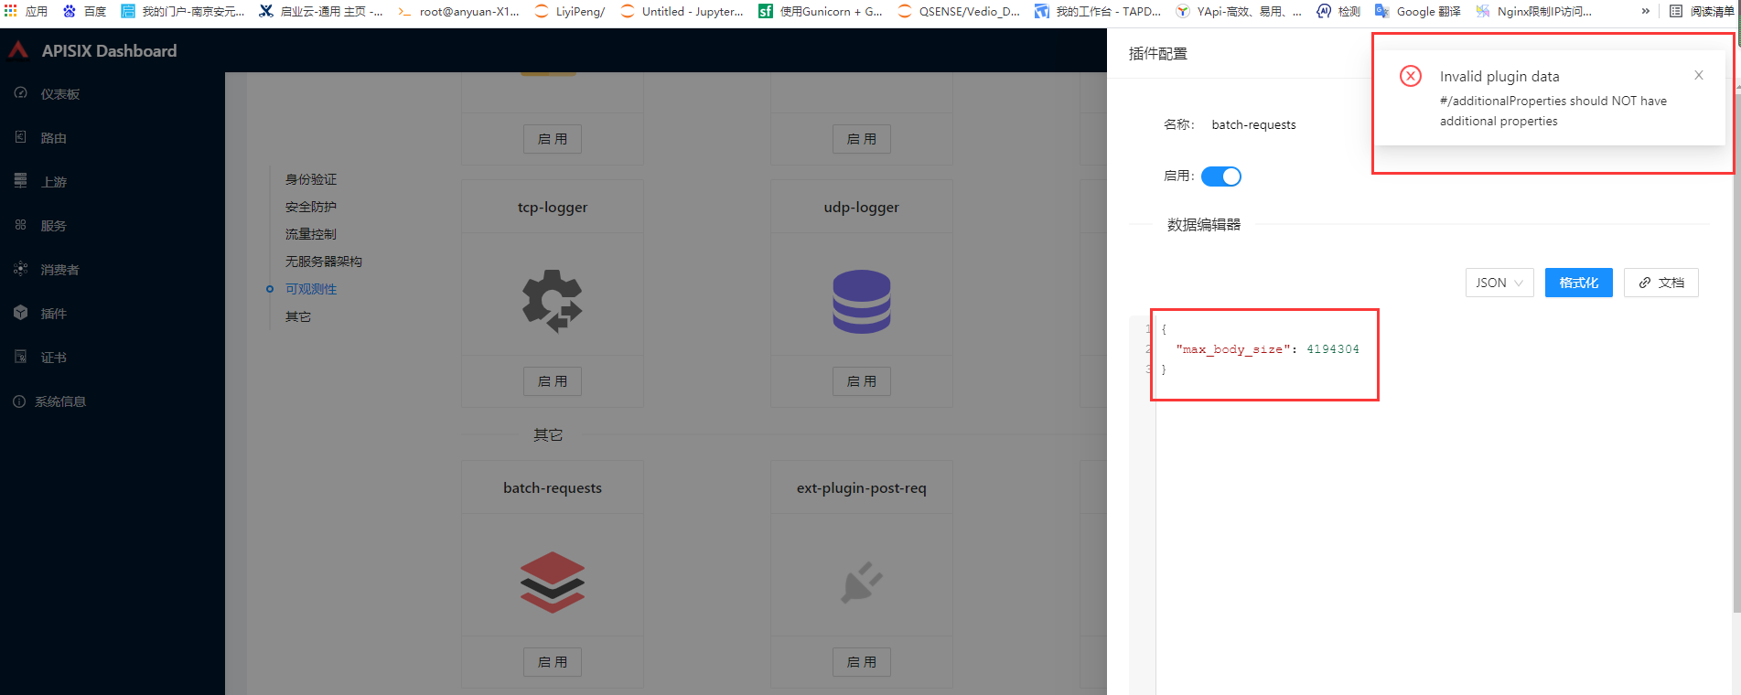
Task: Open the 使用Gunicorn bookmark
Action: 821,11
